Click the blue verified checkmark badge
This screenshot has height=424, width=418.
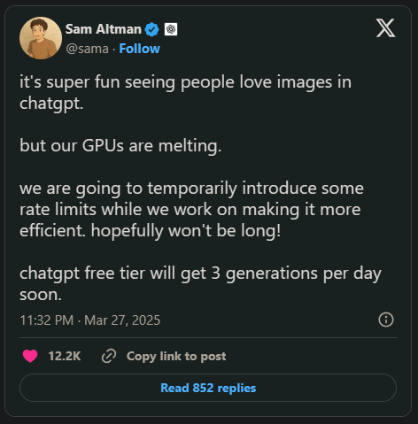[x=152, y=29]
